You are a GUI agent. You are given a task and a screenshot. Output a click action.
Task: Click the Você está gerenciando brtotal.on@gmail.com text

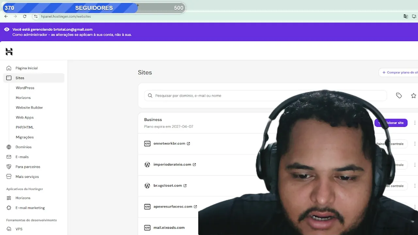[x=52, y=29]
